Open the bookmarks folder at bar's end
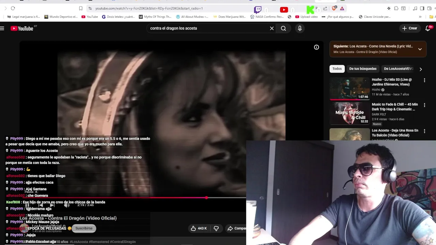 432,17
